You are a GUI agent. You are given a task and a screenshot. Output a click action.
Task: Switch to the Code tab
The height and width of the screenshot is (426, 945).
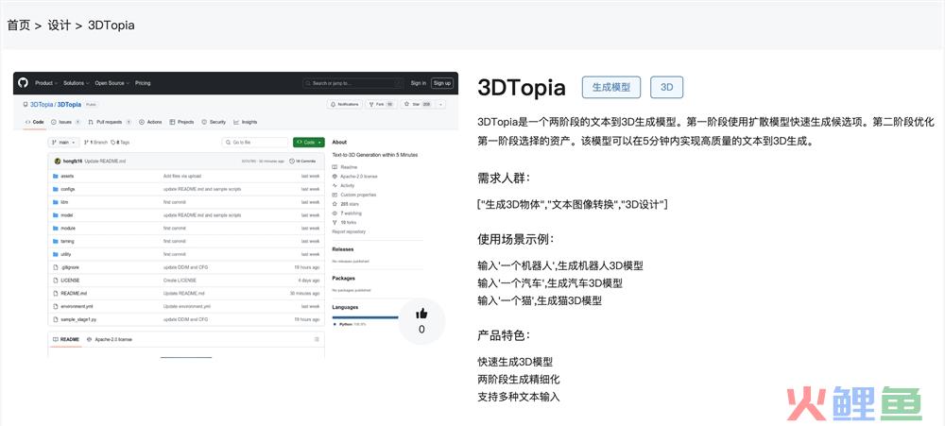[x=34, y=122]
